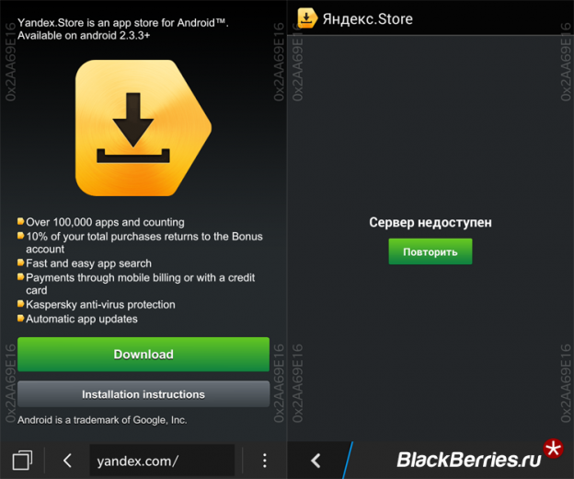This screenshot has height=479, width=574.
Task: Focus the yandex.com/ address field
Action: tap(160, 460)
